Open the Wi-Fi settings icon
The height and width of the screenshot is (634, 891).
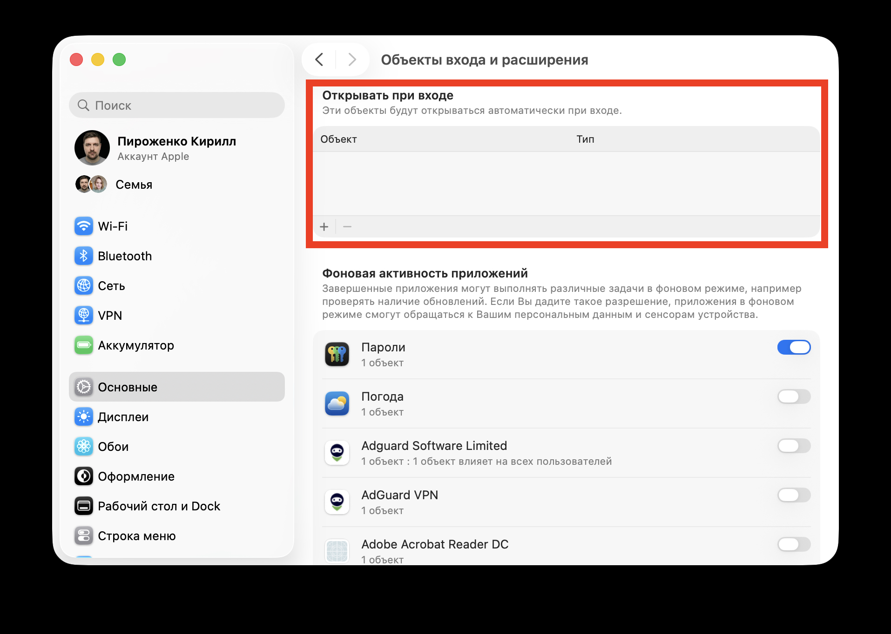[x=83, y=226]
